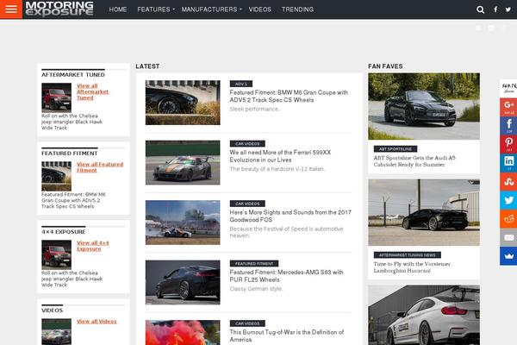Visit Twitter page from header icon
The image size is (517, 345).
pyautogui.click(x=508, y=9)
